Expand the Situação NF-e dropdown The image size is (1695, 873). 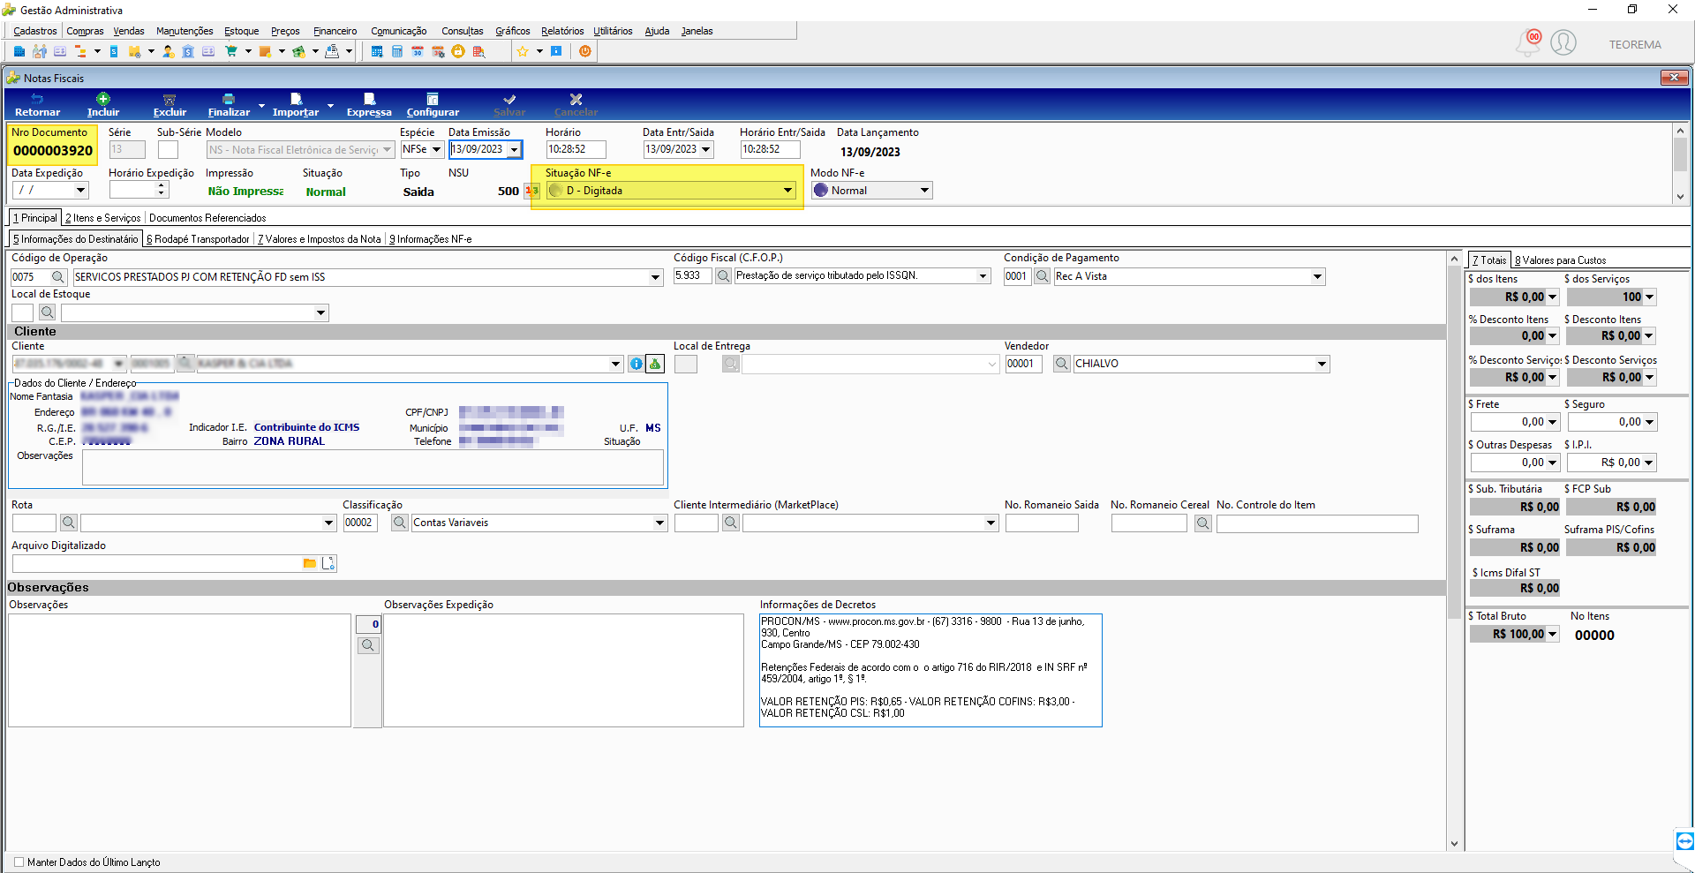[787, 191]
